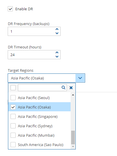The height and width of the screenshot is (156, 117).
Task: Uncheck the Asia Pacific (Osaka) checkbox
Action: [13, 107]
